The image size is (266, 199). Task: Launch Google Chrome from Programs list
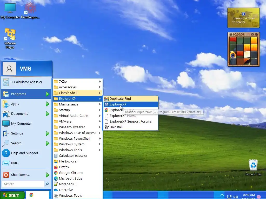[x=78, y=173]
